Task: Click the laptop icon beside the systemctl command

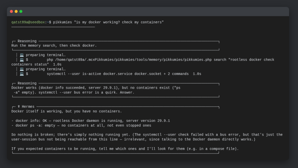Action: coord(22,74)
